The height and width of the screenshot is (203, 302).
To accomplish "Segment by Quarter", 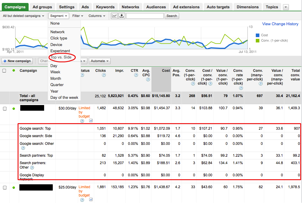I will point(57,85).
